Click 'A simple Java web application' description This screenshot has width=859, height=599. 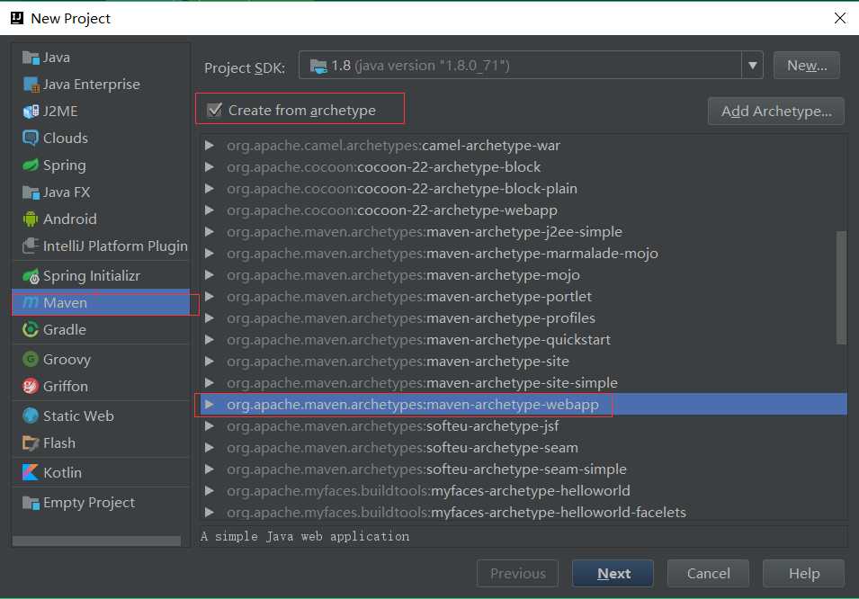[305, 537]
